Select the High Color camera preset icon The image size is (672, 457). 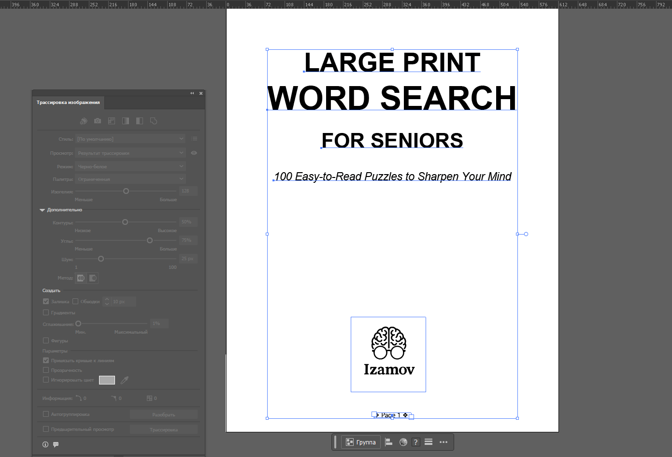pos(98,121)
